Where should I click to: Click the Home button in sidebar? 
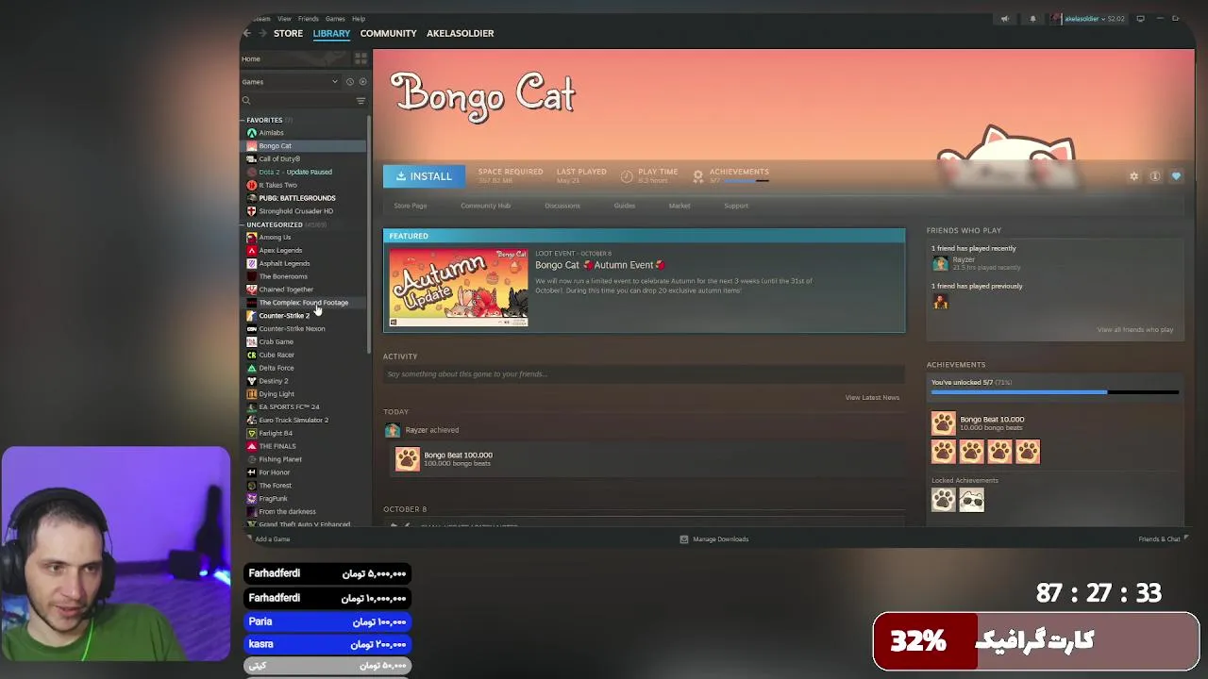point(250,58)
